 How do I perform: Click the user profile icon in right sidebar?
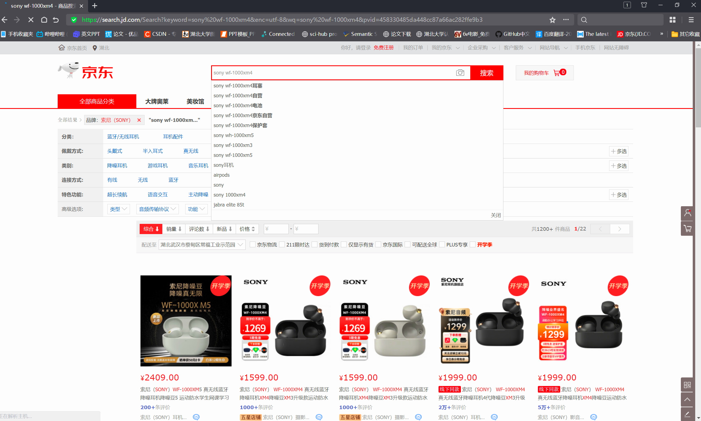[687, 213]
